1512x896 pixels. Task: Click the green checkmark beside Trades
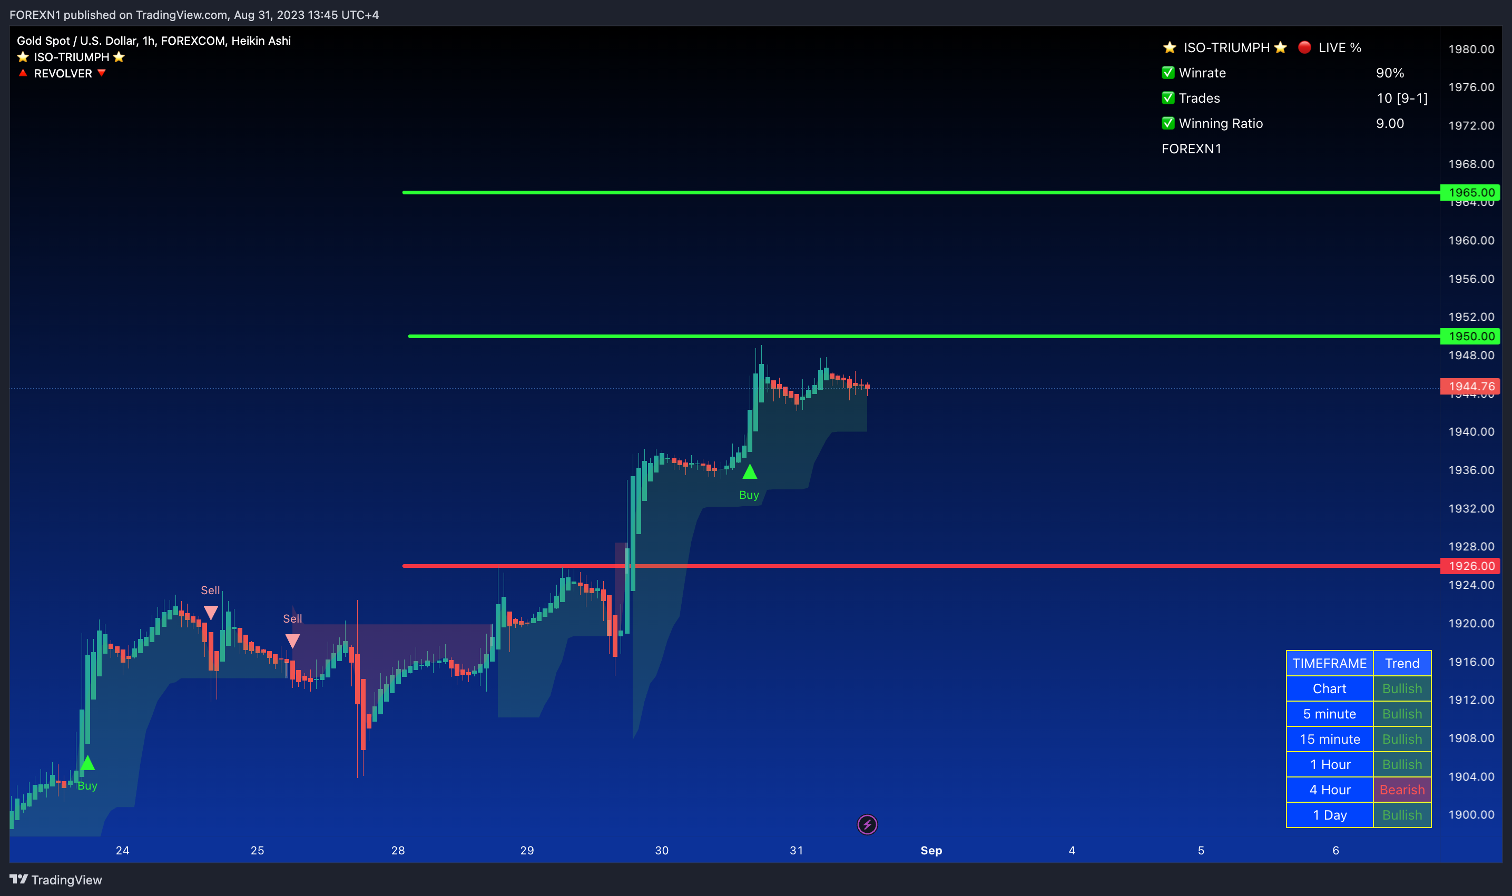pos(1169,98)
